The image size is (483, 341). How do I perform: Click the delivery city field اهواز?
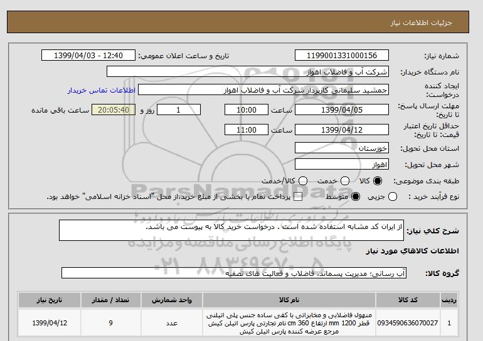tap(342, 164)
